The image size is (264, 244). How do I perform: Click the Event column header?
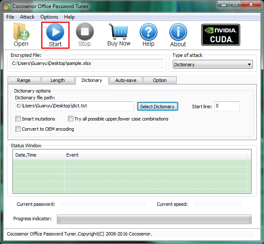pos(155,155)
